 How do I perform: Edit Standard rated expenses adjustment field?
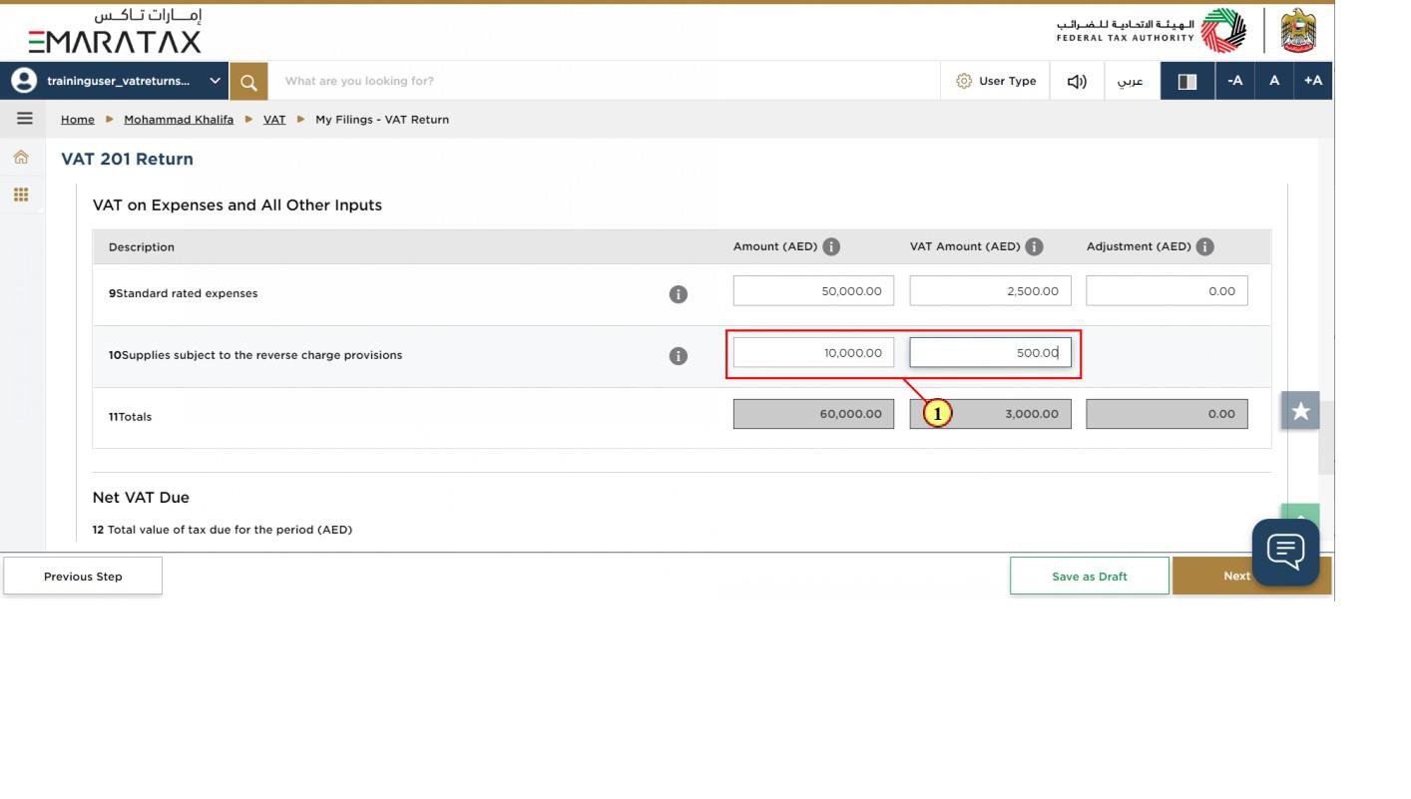[x=1167, y=291]
